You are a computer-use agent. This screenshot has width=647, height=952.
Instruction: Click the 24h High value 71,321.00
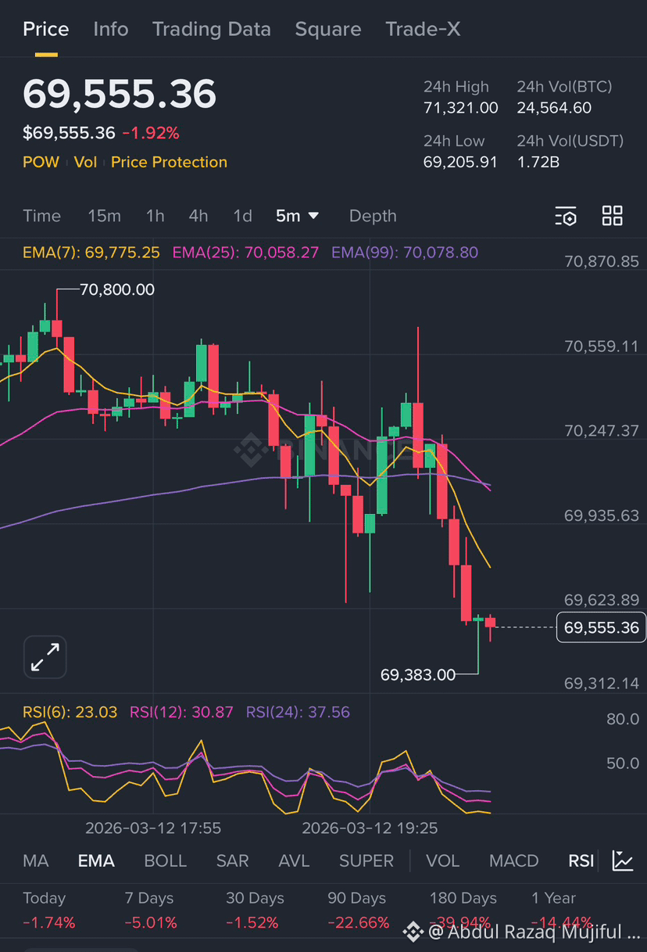pyautogui.click(x=461, y=108)
